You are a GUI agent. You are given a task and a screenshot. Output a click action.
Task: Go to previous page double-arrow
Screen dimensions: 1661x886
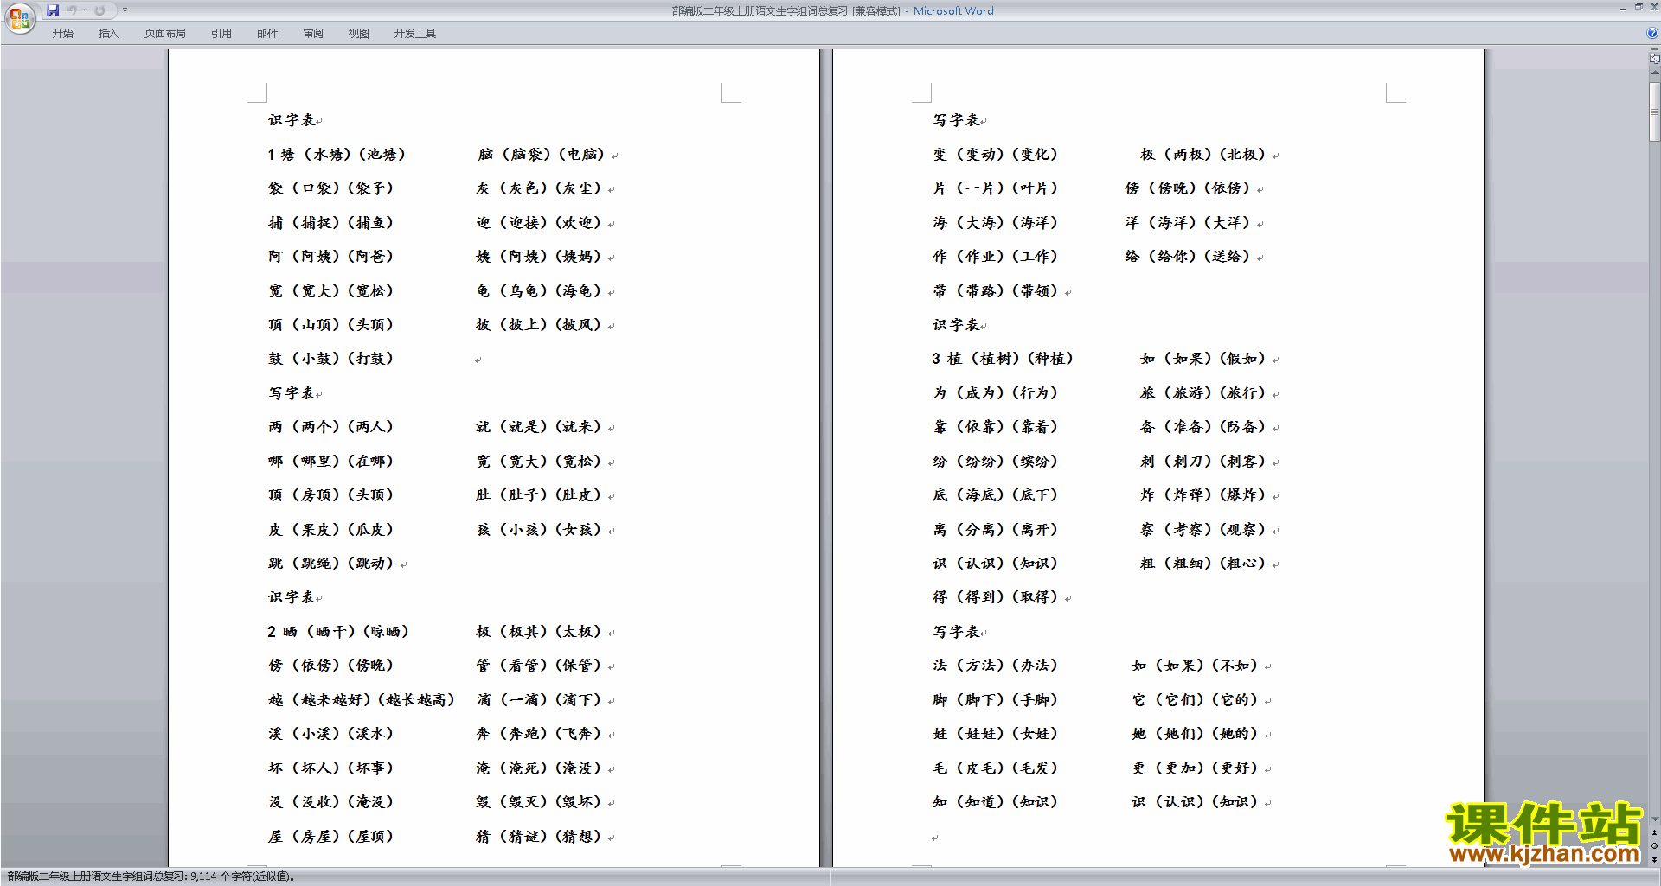[x=1654, y=833]
